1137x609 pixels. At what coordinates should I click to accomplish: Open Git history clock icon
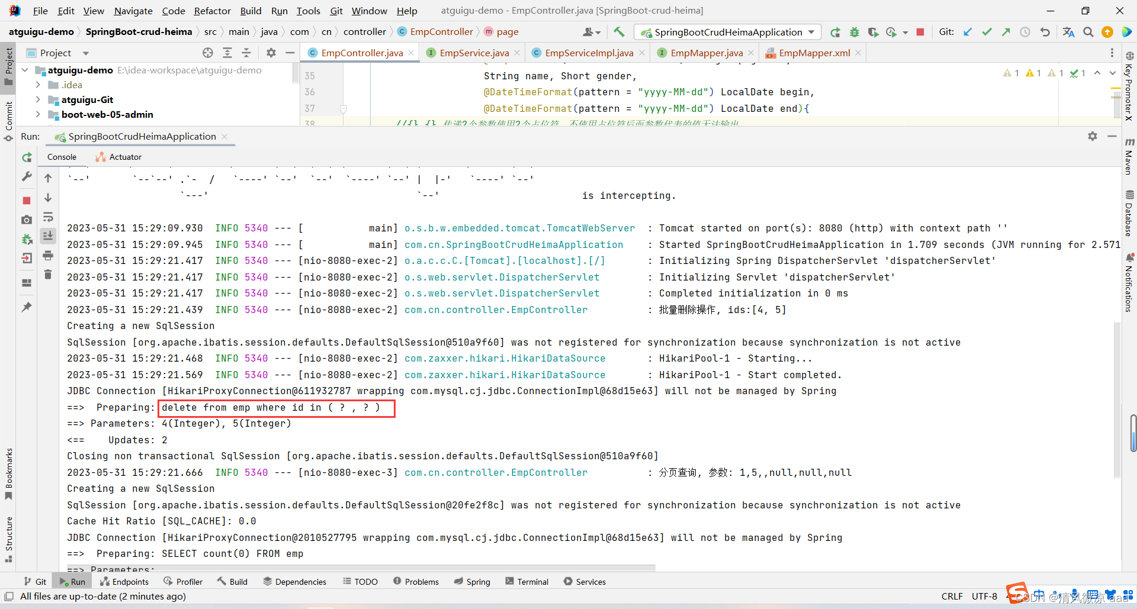pos(1025,32)
